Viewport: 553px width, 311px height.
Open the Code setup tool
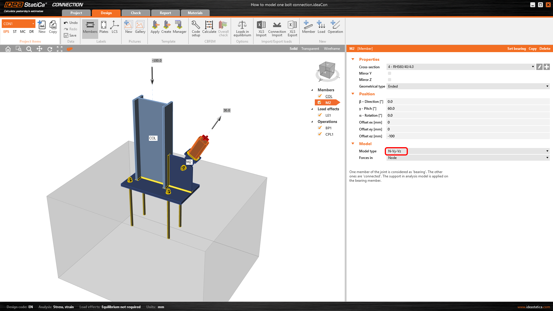point(196,28)
